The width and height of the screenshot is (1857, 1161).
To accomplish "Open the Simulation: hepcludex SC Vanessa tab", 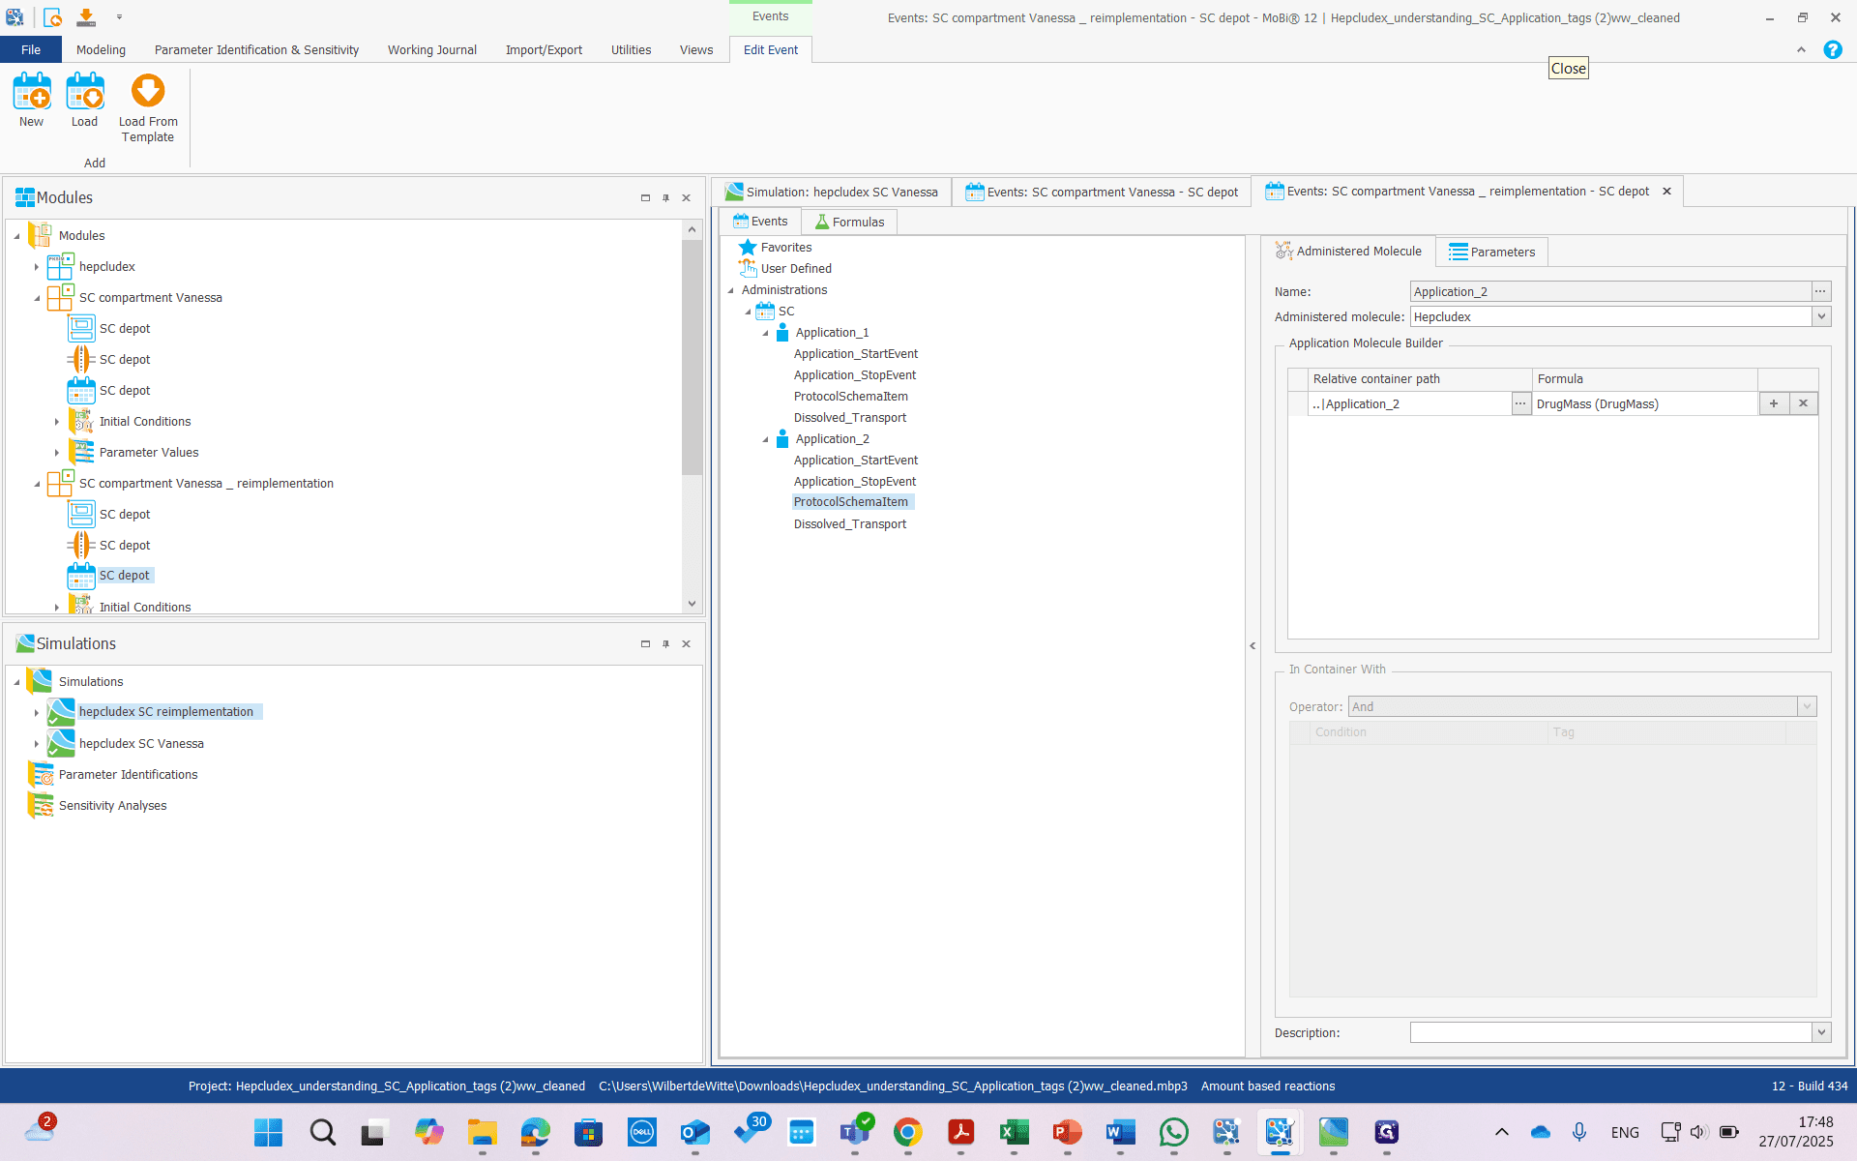I will [832, 192].
